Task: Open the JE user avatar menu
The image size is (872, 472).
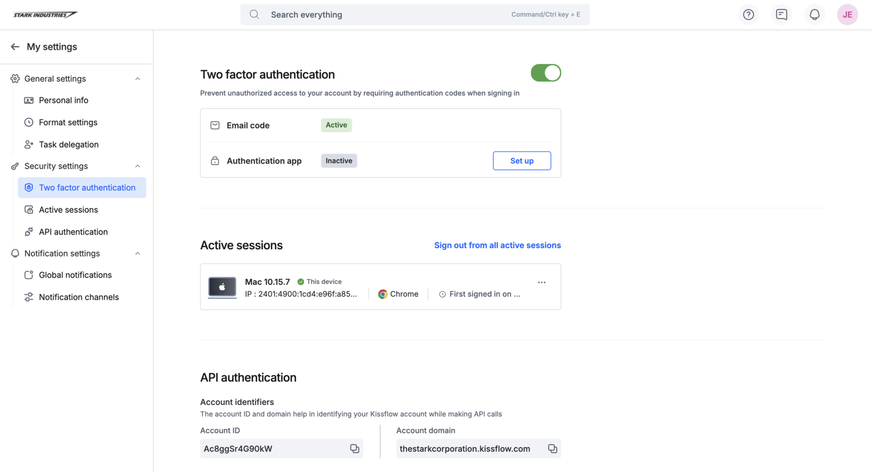Action: click(x=847, y=15)
